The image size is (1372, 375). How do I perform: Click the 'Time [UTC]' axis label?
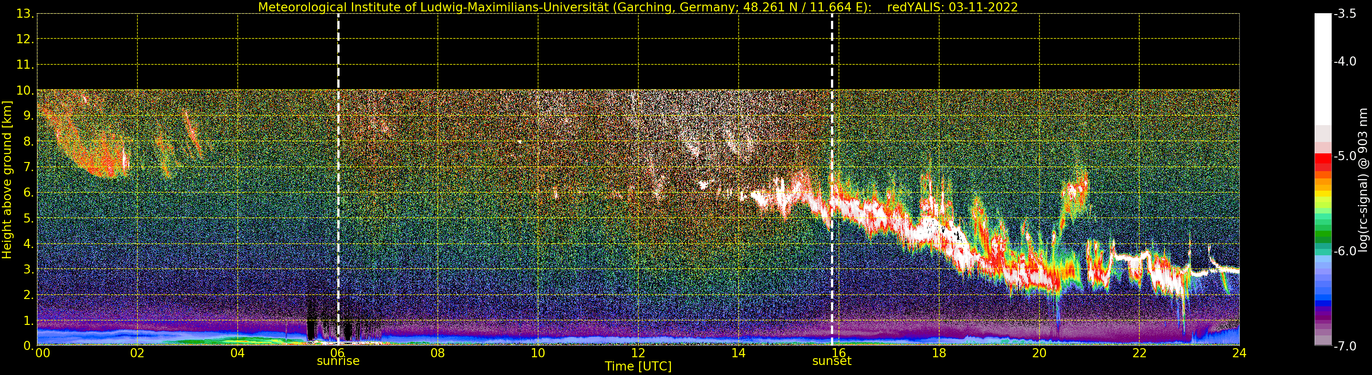coord(638,366)
